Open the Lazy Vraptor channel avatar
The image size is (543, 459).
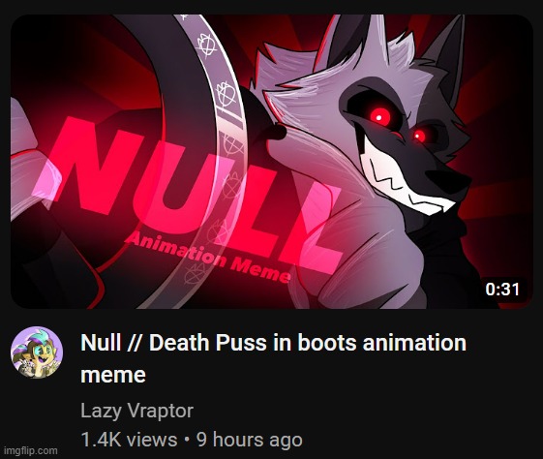tap(37, 352)
